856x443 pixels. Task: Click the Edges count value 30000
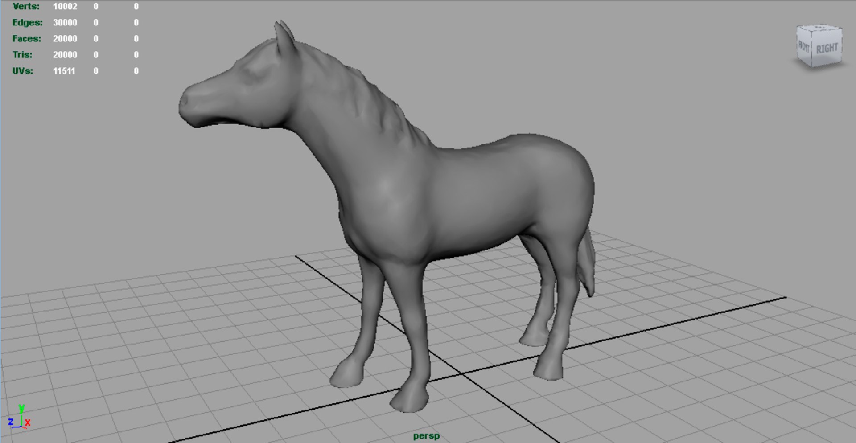coord(65,22)
